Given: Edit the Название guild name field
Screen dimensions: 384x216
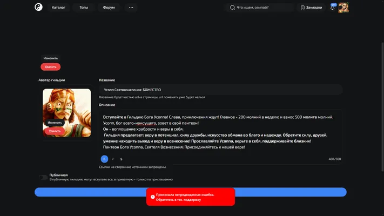Looking at the screenshot, I should [x=220, y=90].
